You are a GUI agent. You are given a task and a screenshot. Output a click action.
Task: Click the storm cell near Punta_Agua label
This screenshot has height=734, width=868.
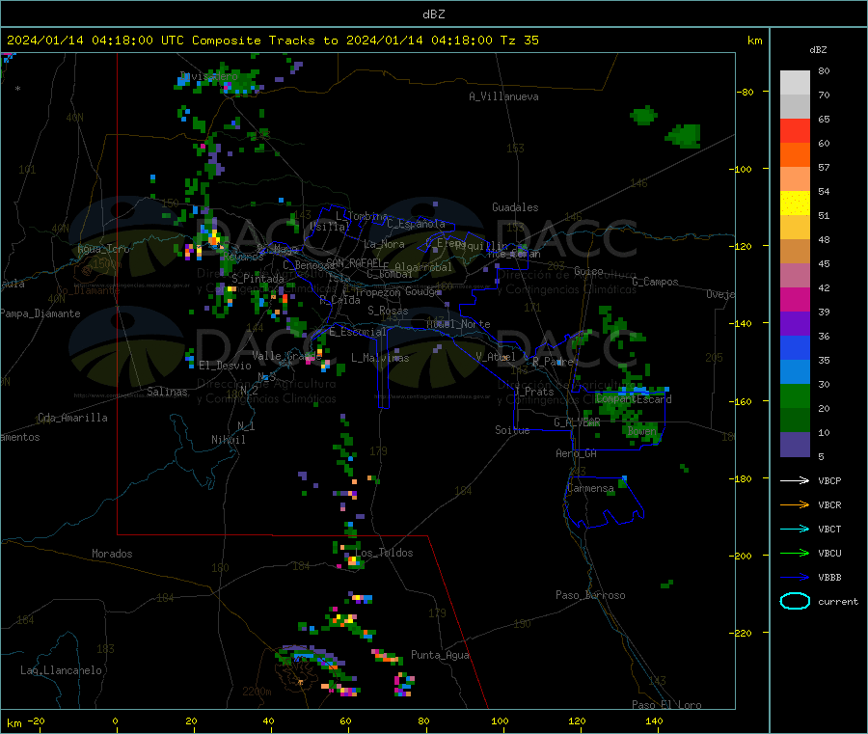[387, 657]
